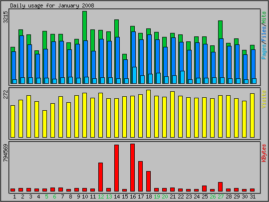The image size is (269, 202).
Task: Click the yellow visits bar for day 18
Action: [x=148, y=114]
